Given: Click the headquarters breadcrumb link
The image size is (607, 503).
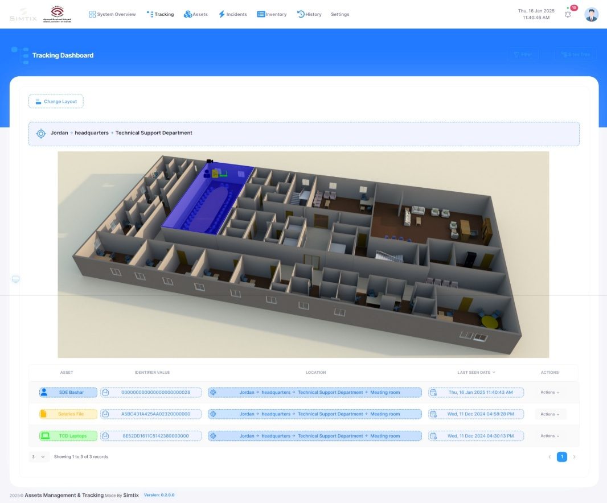Looking at the screenshot, I should 92,133.
